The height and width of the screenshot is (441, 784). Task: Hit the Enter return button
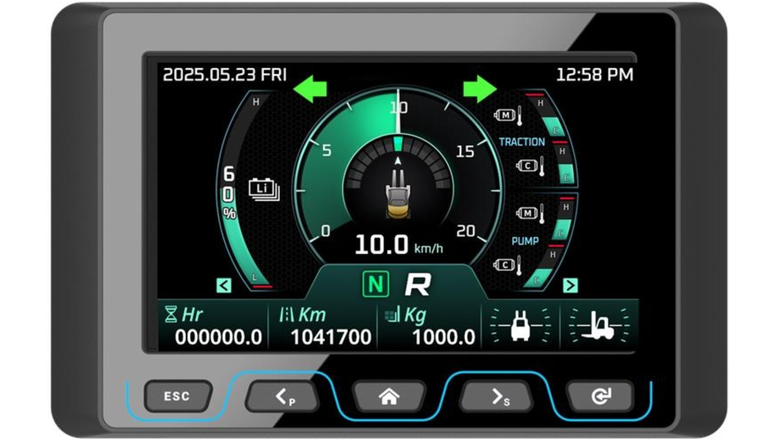click(x=600, y=396)
